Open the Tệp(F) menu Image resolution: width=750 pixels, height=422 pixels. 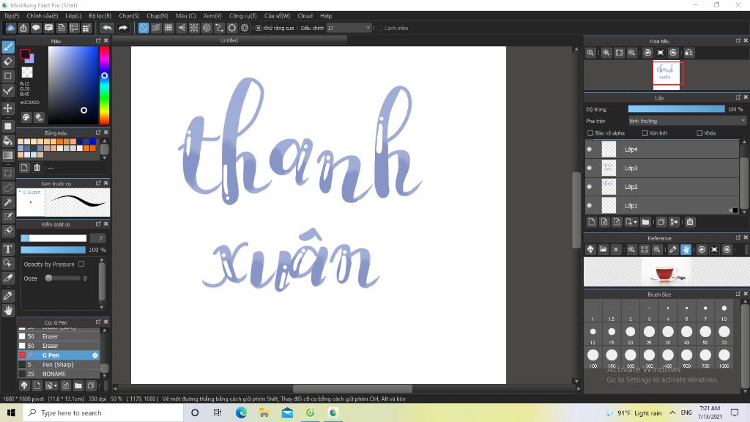(12, 16)
